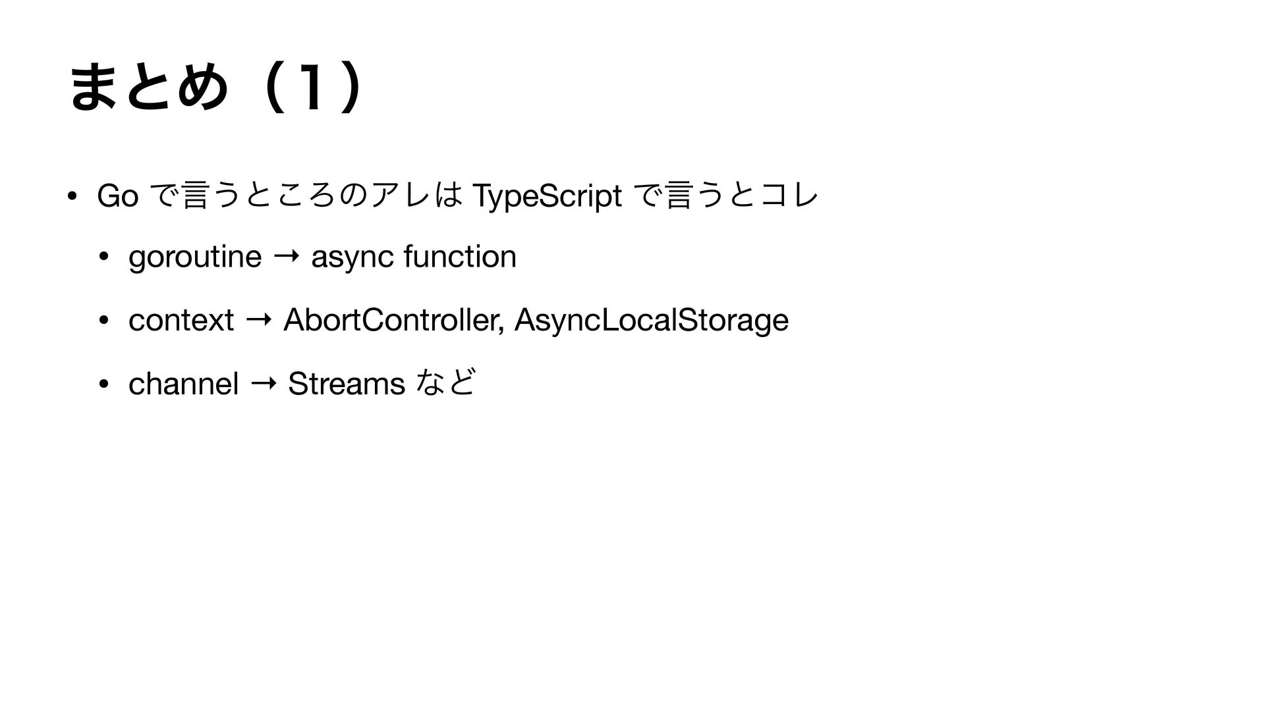1265x711 pixels.
Task: Click the bullet point before Go
Action: 71,196
